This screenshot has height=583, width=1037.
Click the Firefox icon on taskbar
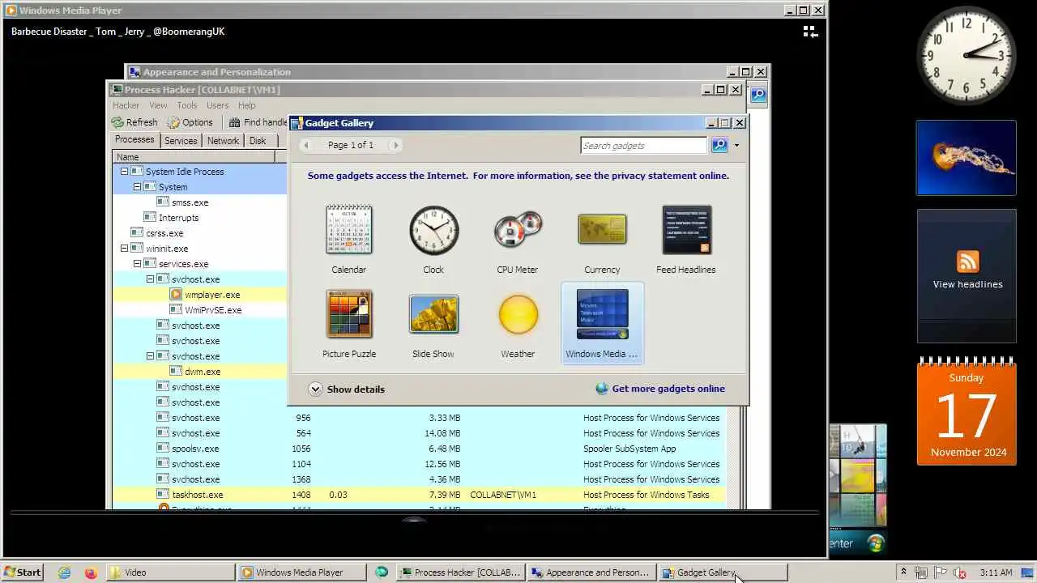point(90,572)
